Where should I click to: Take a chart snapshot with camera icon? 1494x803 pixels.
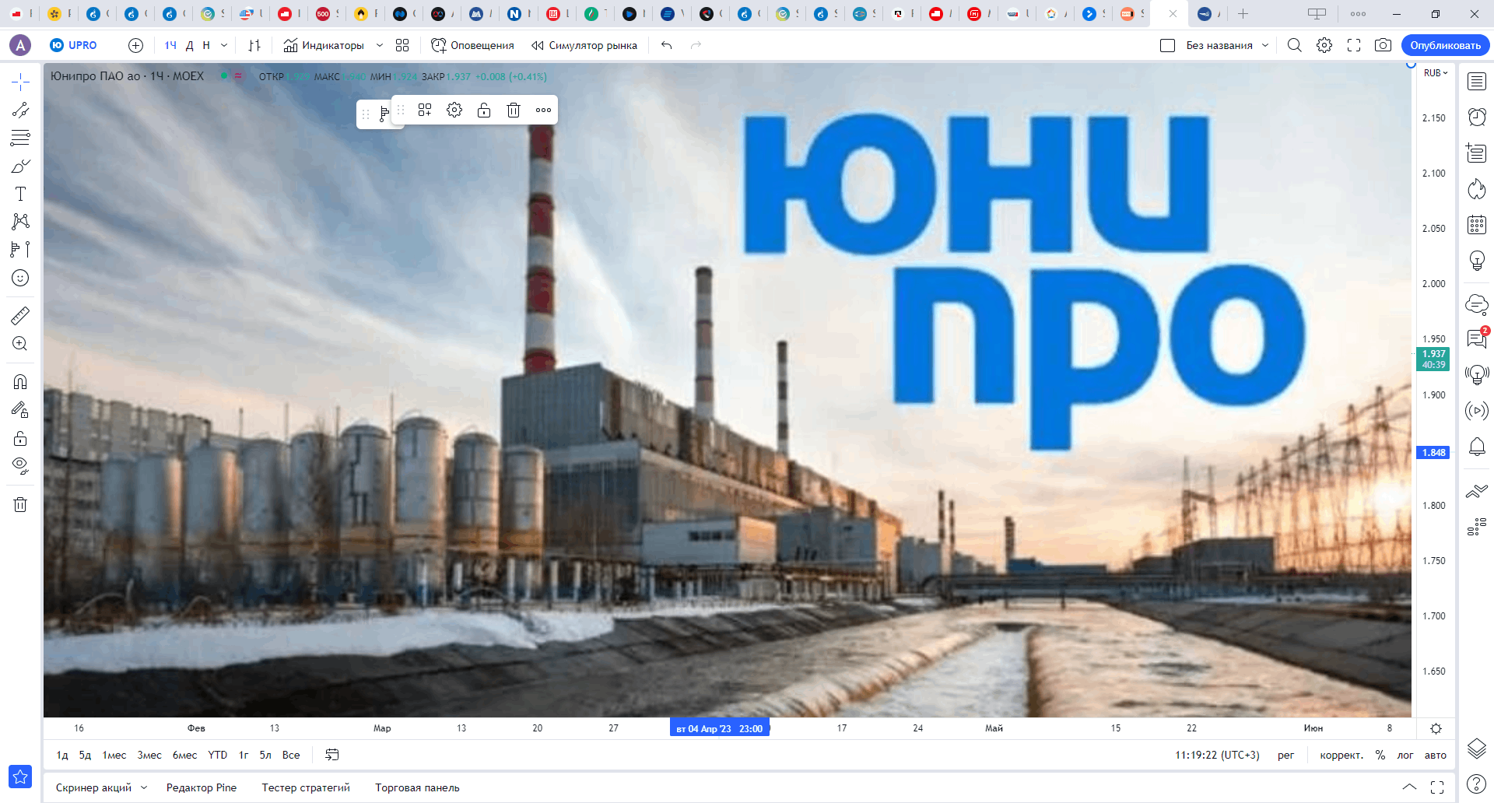point(1383,45)
